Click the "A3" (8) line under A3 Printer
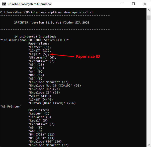 (35, 127)
